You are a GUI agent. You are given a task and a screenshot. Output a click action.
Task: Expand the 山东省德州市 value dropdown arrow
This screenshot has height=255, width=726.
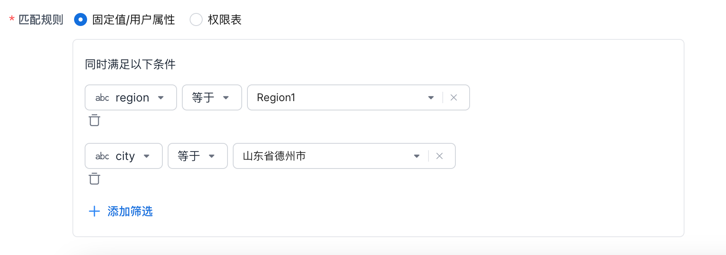pos(417,156)
